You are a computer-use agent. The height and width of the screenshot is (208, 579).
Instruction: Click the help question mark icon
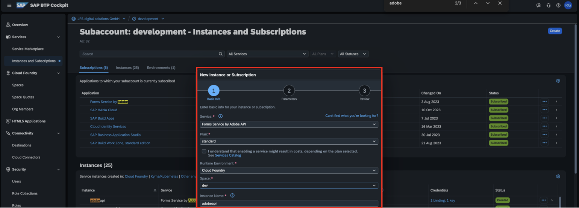point(558,5)
